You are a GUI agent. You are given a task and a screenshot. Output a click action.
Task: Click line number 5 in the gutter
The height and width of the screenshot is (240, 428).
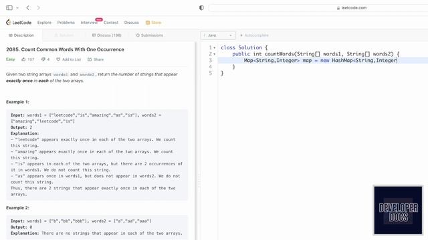pos(210,73)
